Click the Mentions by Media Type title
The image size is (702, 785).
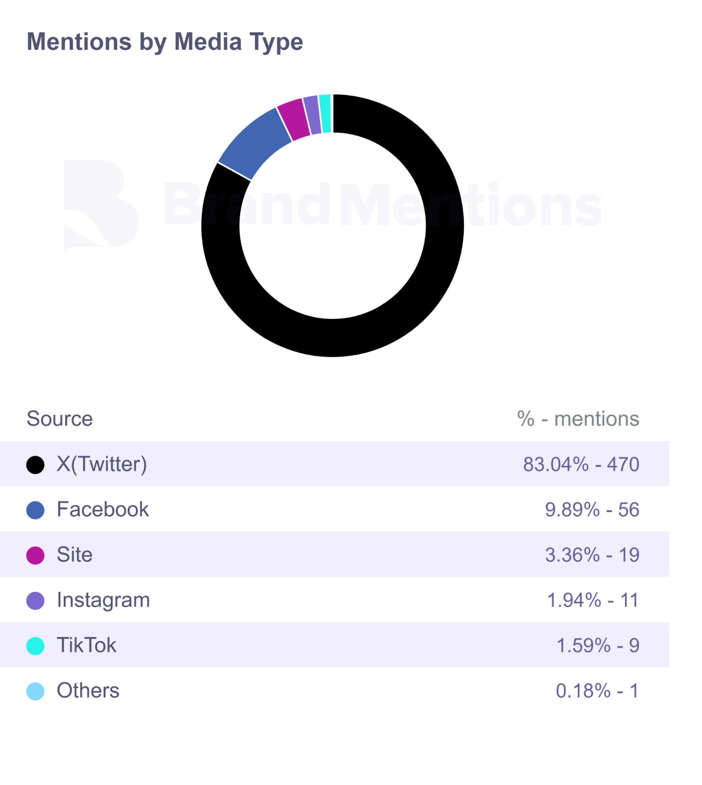[165, 42]
